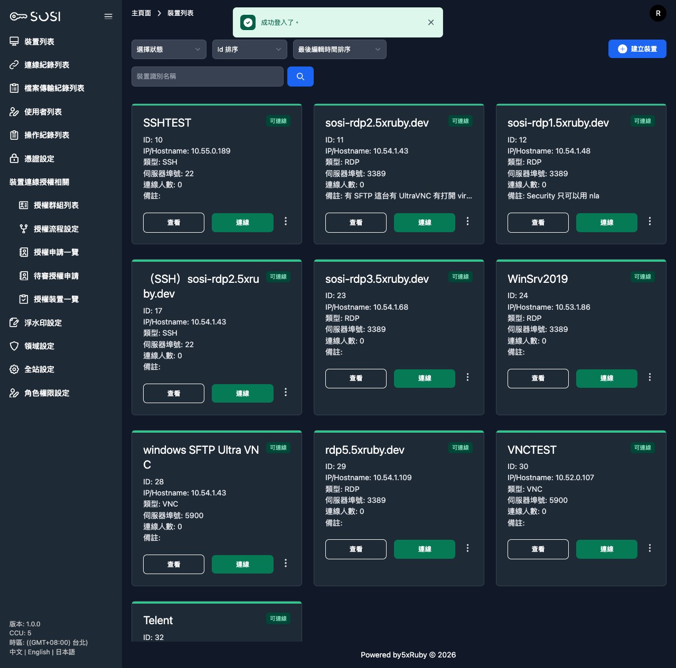Open more options for windows SFTP Ultra VNC
The image size is (676, 668).
(x=286, y=564)
